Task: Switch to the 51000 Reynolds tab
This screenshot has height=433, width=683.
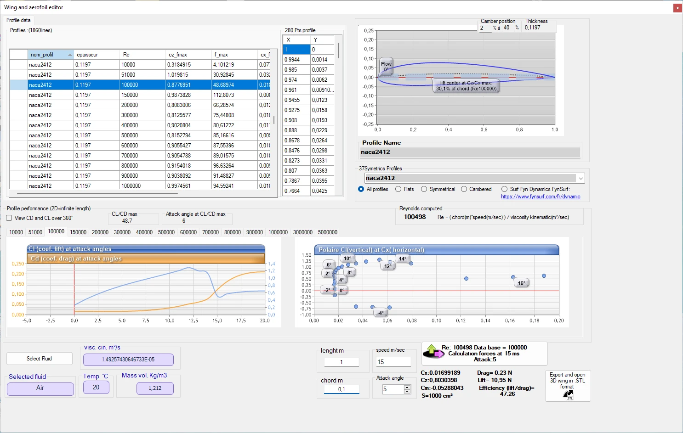Action: (x=35, y=232)
